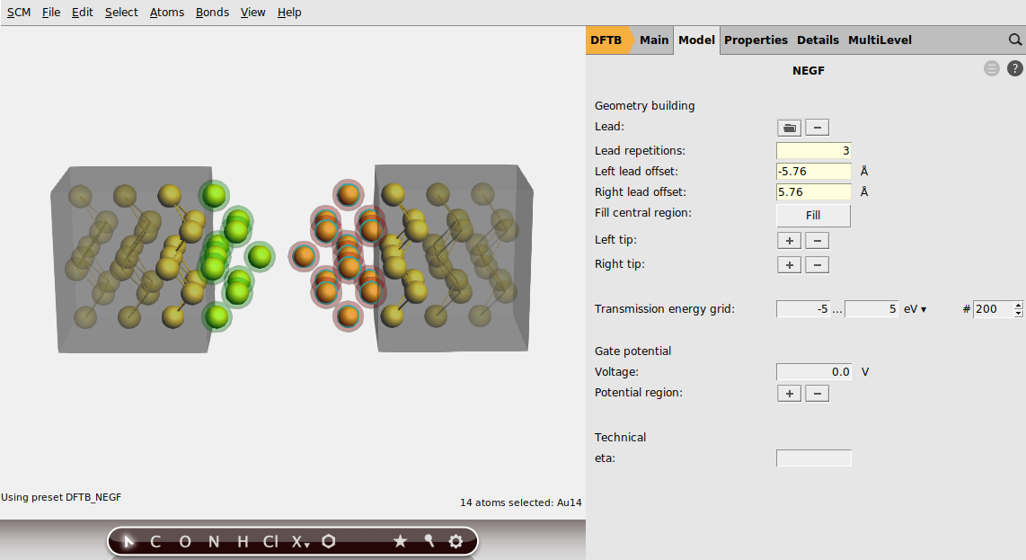Select the Carbon atom tool
The width and height of the screenshot is (1026, 560).
(x=155, y=541)
